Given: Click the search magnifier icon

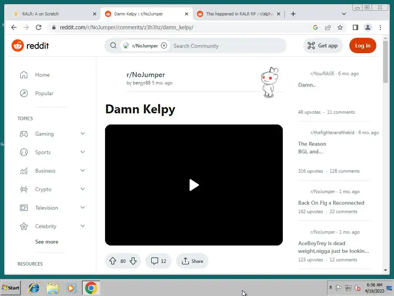Looking at the screenshot, I should pyautogui.click(x=114, y=45).
